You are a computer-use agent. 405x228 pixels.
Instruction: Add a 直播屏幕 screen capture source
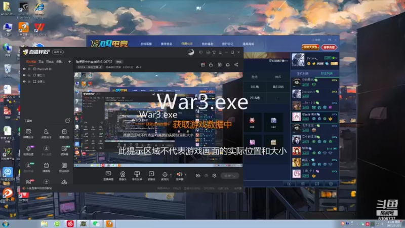[108, 176]
